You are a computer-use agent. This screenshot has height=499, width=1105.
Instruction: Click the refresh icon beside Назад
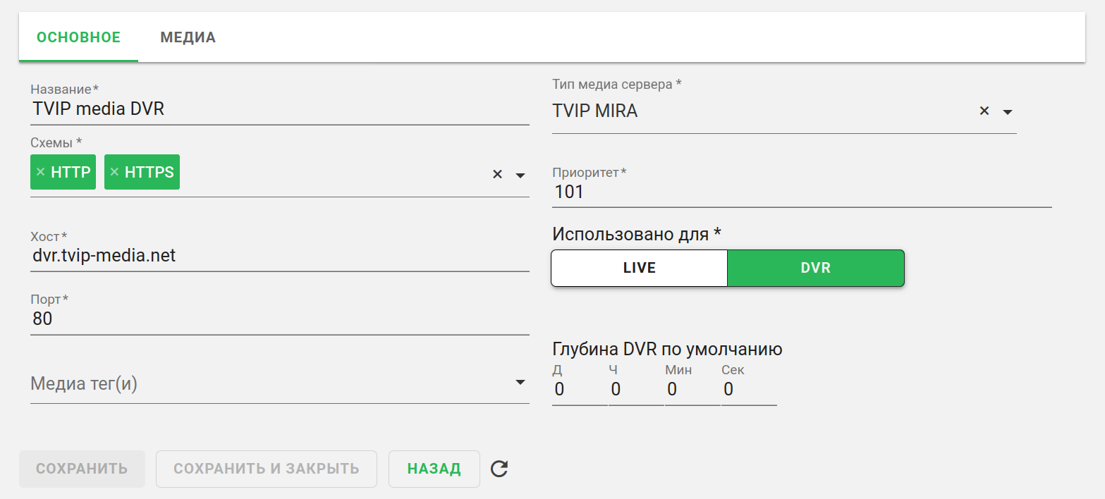coord(499,469)
